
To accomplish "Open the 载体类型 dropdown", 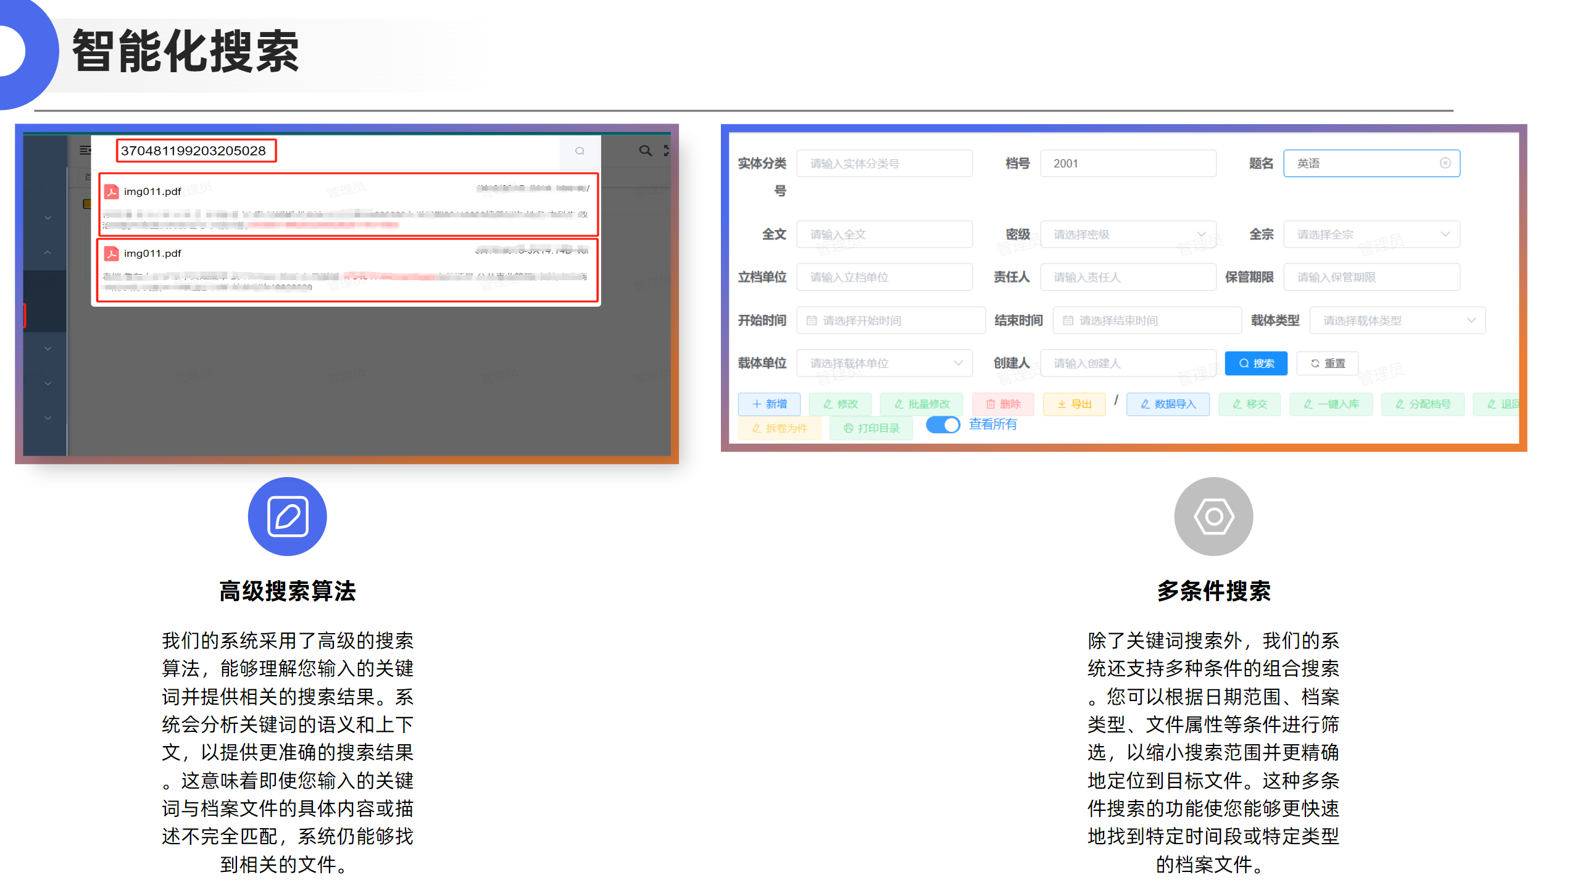I will pos(1397,320).
